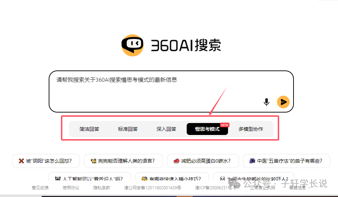
Task: Open suggestion 为何古生物都长的比较吓人?
Action: pos(254,177)
